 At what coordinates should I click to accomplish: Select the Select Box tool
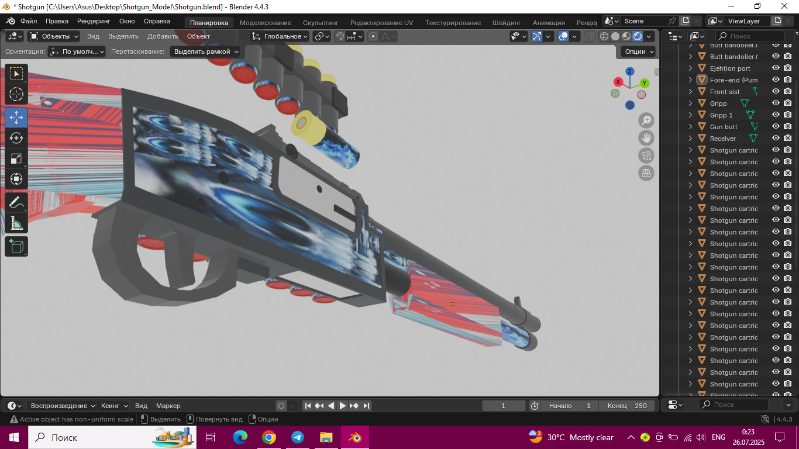coord(16,73)
